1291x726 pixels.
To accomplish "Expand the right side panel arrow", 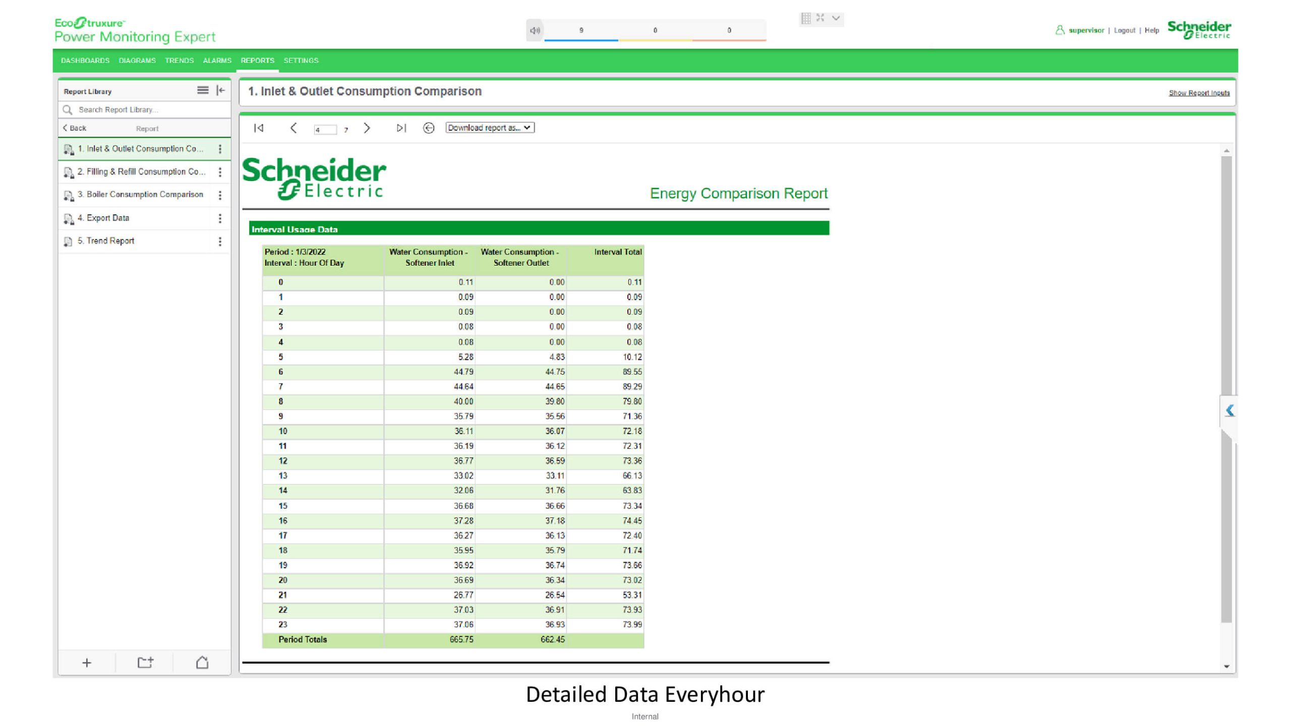I will 1229,410.
